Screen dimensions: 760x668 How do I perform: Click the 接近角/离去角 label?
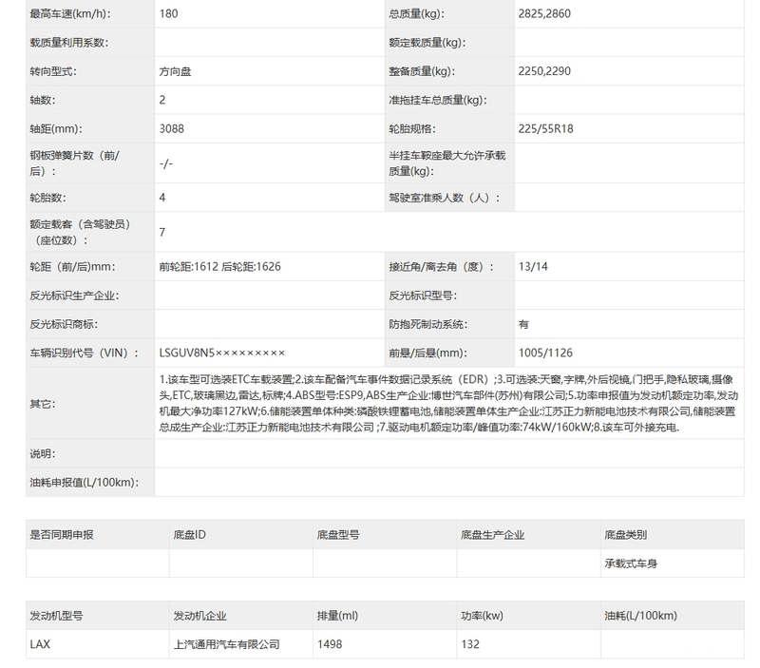click(441, 267)
